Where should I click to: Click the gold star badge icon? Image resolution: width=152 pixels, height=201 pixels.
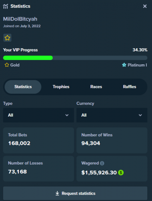7,38
